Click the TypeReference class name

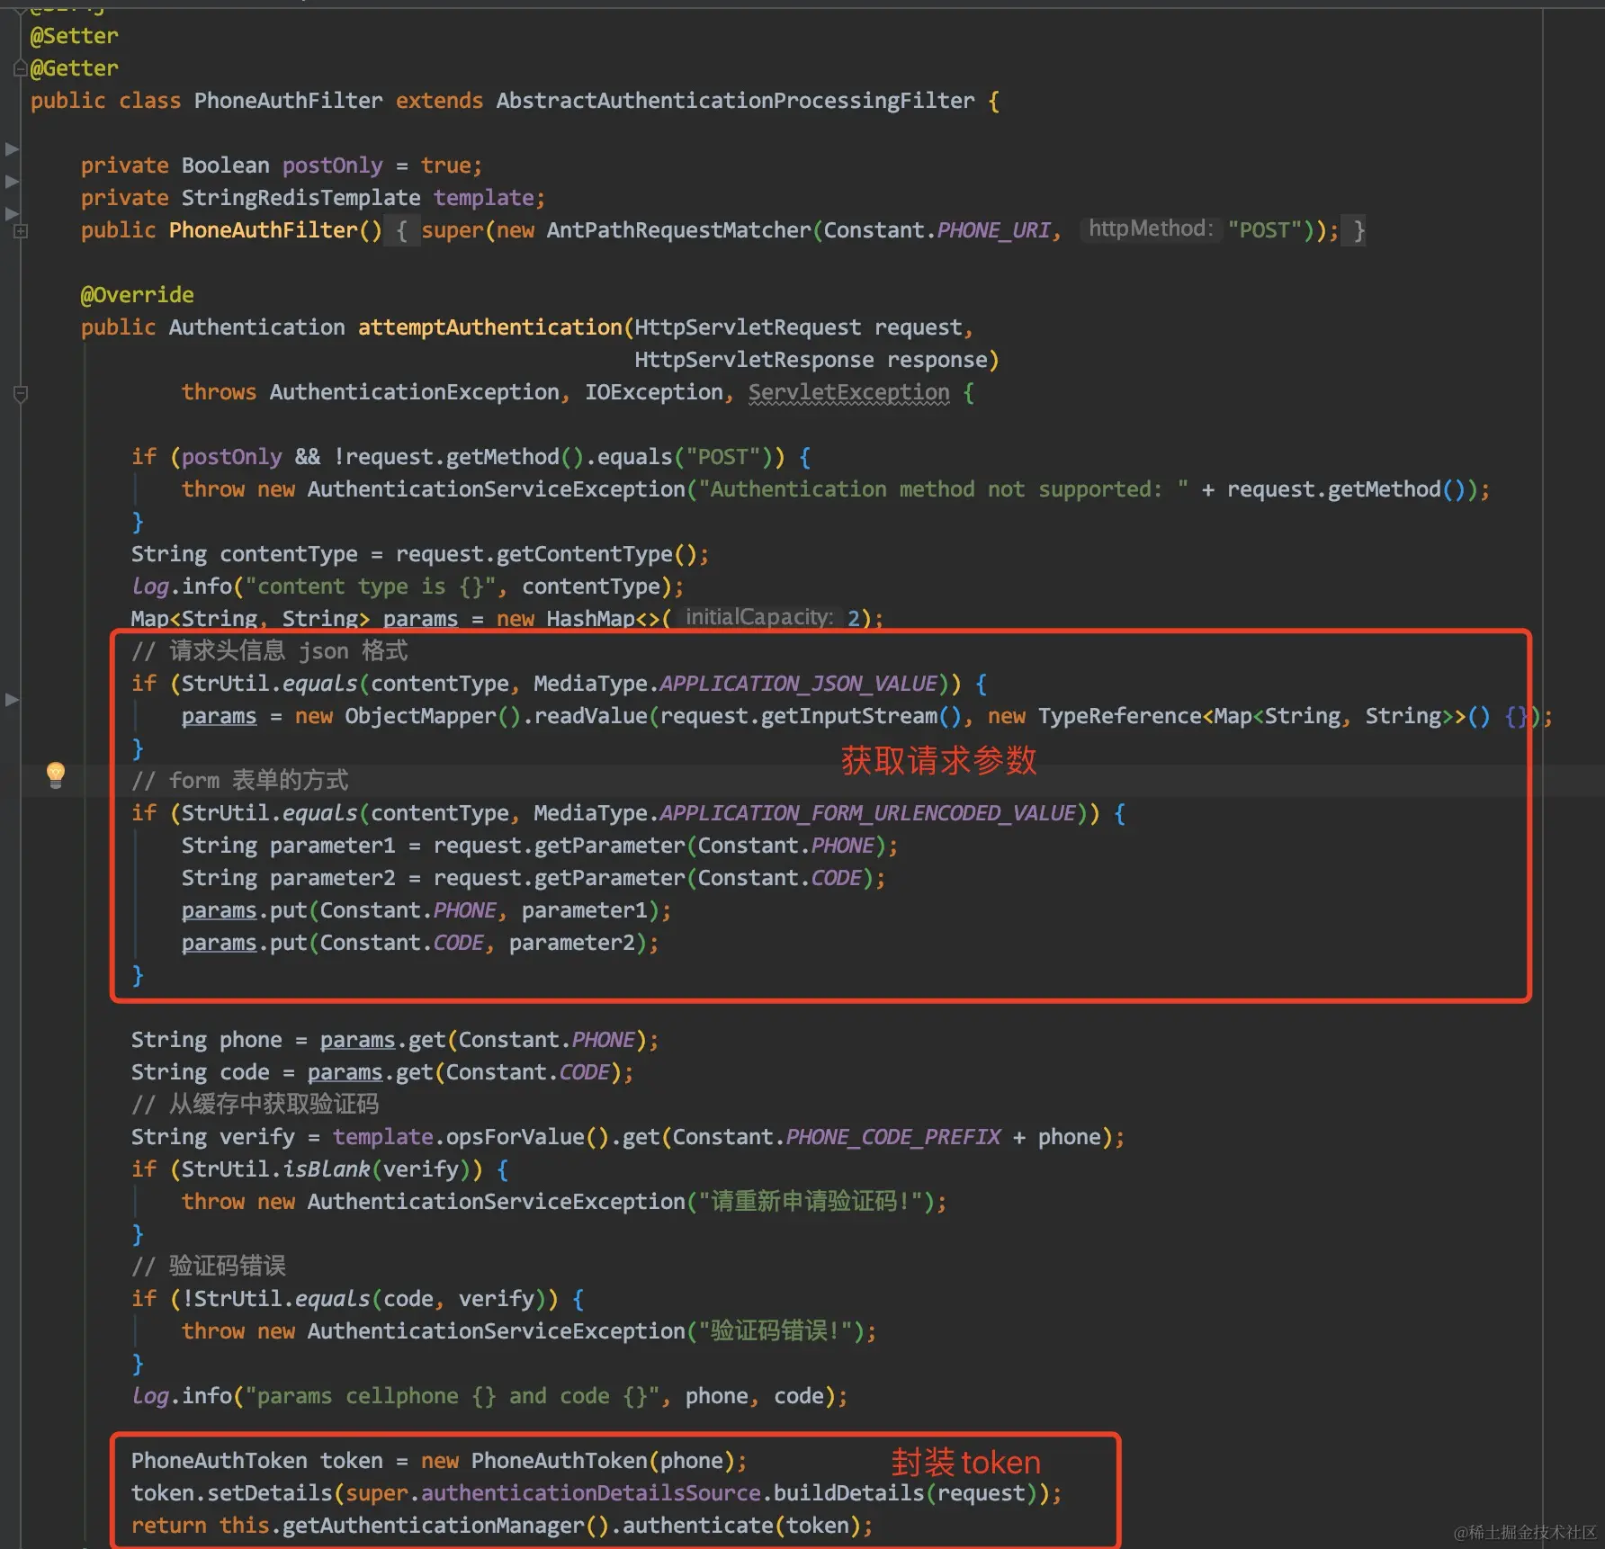click(x=1119, y=716)
